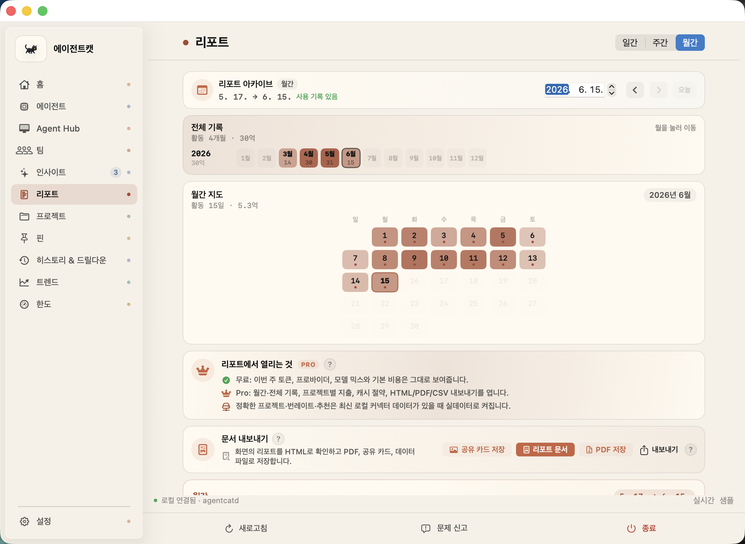This screenshot has height=544, width=745.
Task: Go to next period with right chevron
Action: [x=658, y=90]
